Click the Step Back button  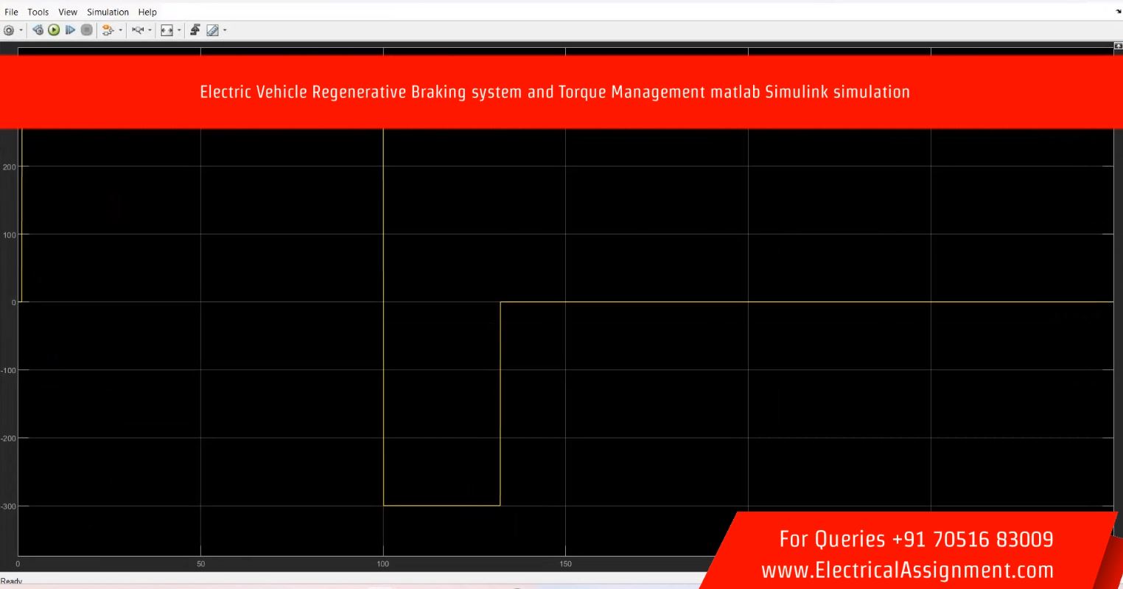[38, 30]
